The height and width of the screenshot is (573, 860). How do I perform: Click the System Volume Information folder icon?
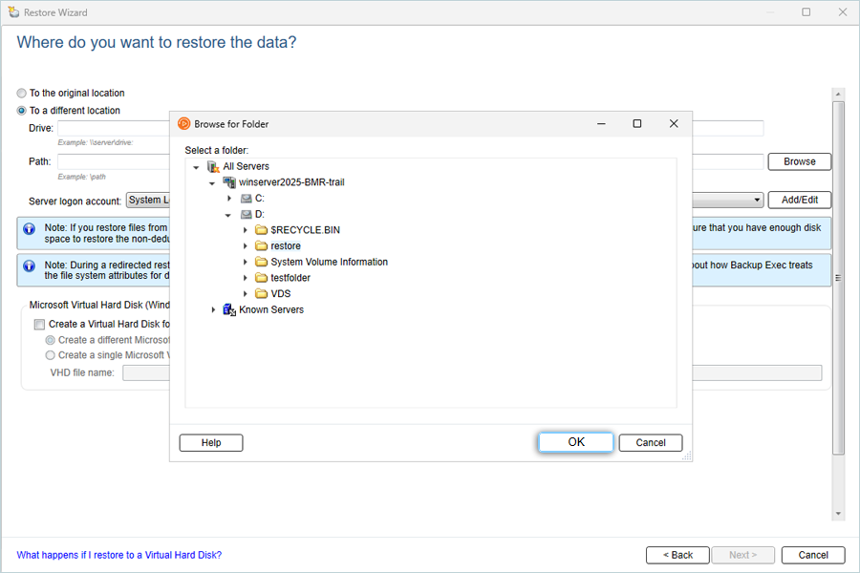(x=261, y=262)
